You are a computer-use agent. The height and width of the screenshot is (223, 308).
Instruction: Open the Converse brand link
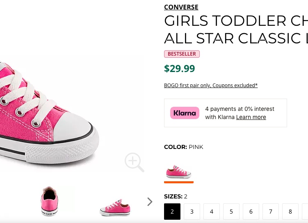[x=181, y=7]
